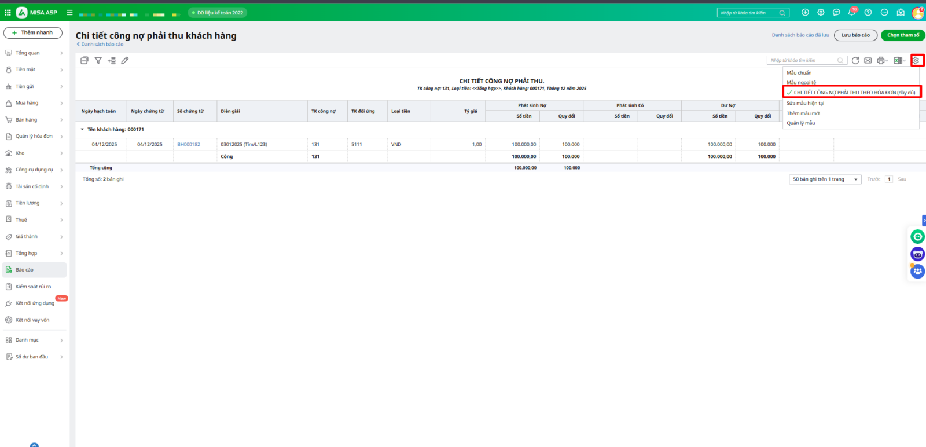Open the 50 bản ghi trên 1 trang dropdown
This screenshot has width=926, height=447.
(825, 179)
